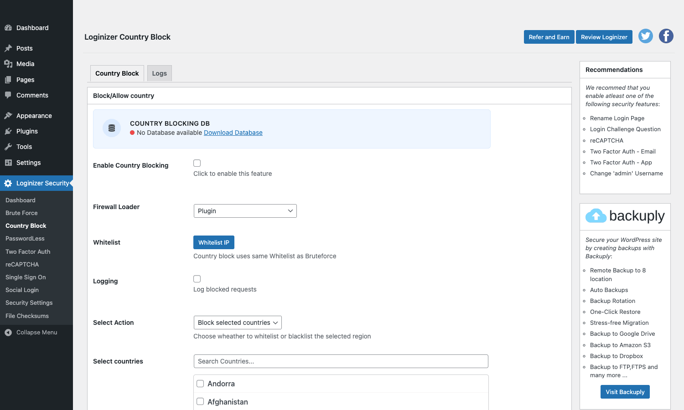Click the Whitelist IP button
Image resolution: width=684 pixels, height=410 pixels.
point(214,242)
